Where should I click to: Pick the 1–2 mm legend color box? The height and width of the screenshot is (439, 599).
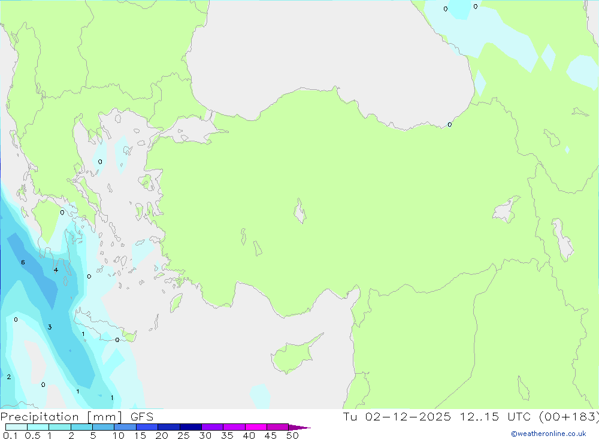point(59,427)
